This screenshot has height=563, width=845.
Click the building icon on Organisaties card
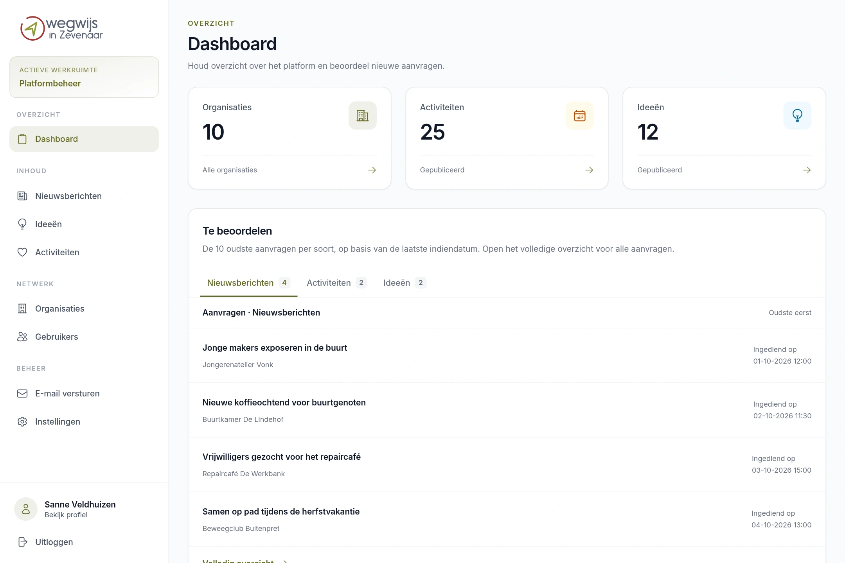[x=363, y=115]
